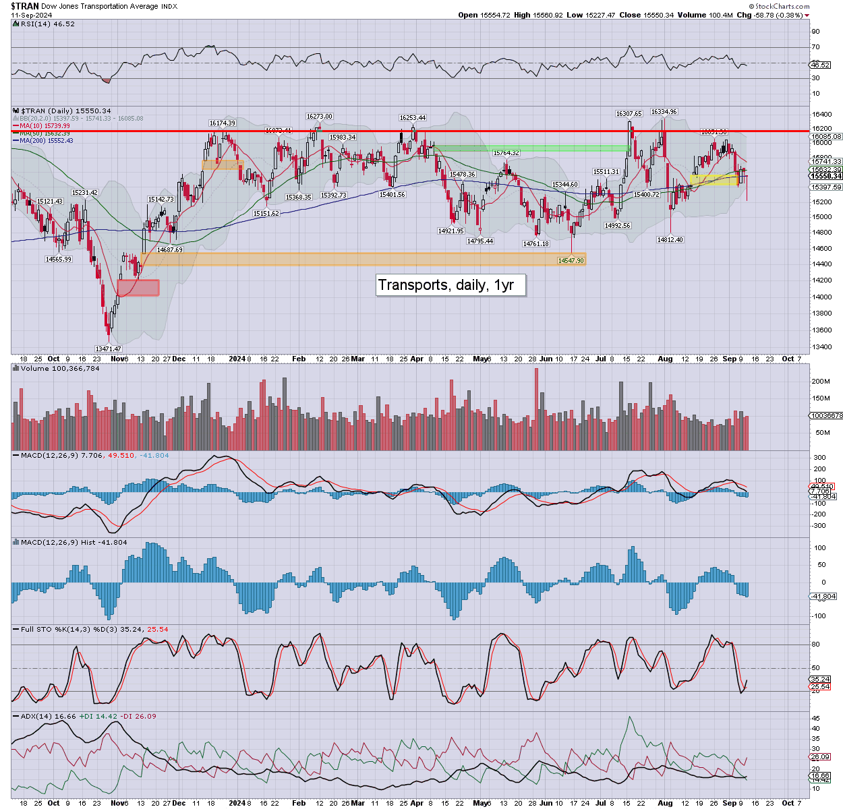This screenshot has width=843, height=809.
Task: Click the 13471.47 low price label
Action: (x=108, y=349)
